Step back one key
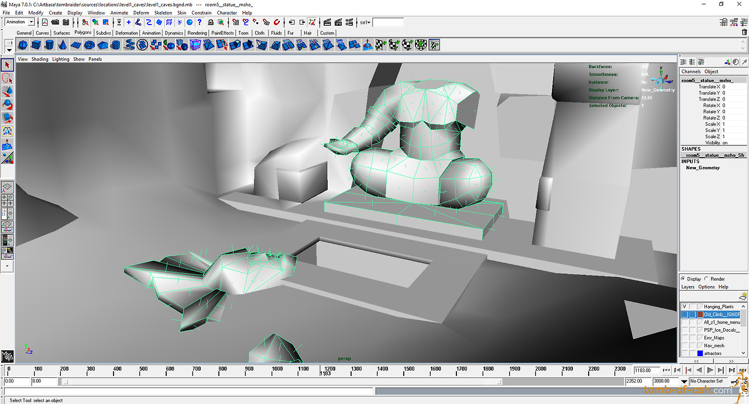 [688, 370]
